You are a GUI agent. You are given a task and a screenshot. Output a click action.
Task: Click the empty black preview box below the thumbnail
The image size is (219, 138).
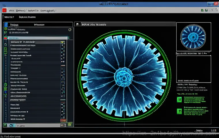pyautogui.click(x=194, y=69)
